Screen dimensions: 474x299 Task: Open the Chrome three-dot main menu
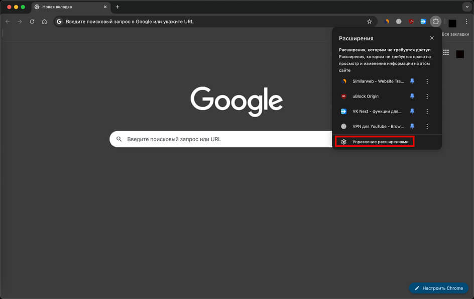[466, 22]
